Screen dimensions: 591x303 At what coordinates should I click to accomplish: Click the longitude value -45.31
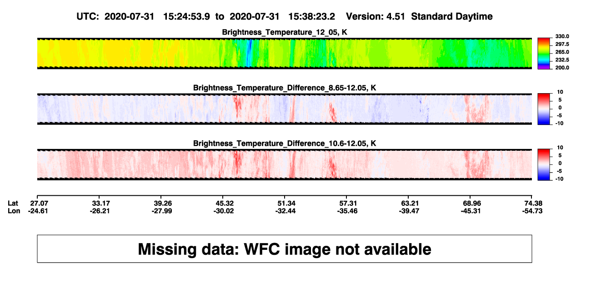(471, 211)
